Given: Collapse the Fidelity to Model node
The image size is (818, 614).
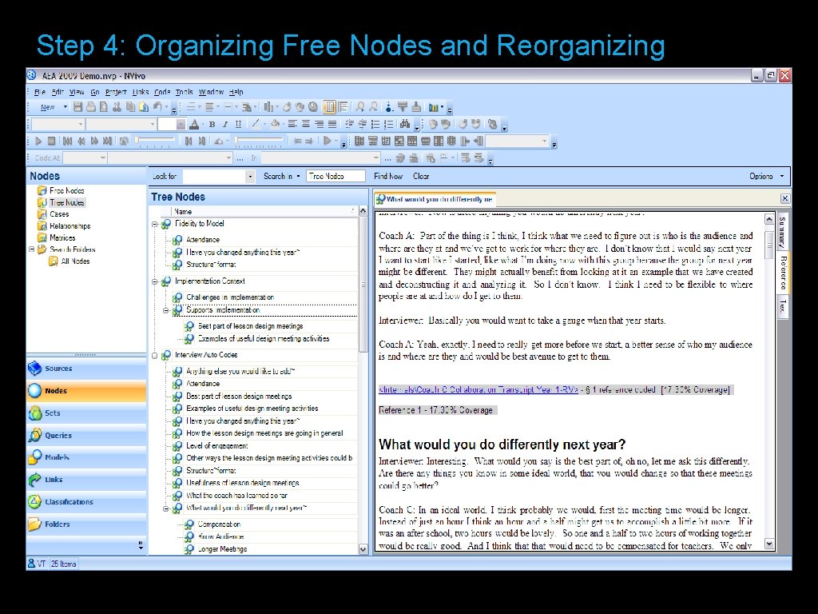Looking at the screenshot, I should pyautogui.click(x=154, y=225).
